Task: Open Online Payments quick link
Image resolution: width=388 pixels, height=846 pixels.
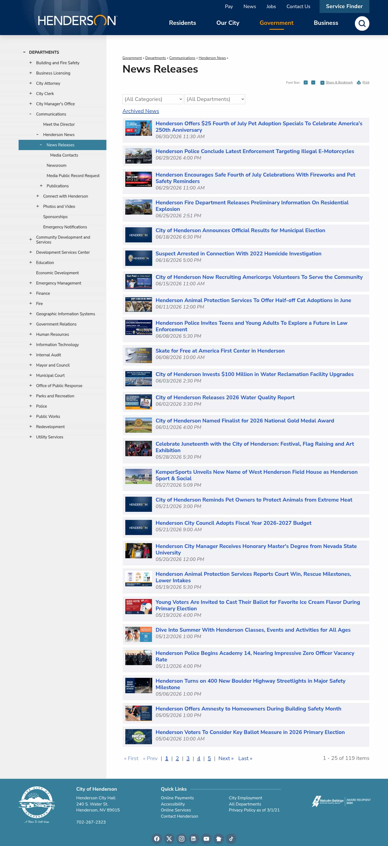Action: click(177, 798)
